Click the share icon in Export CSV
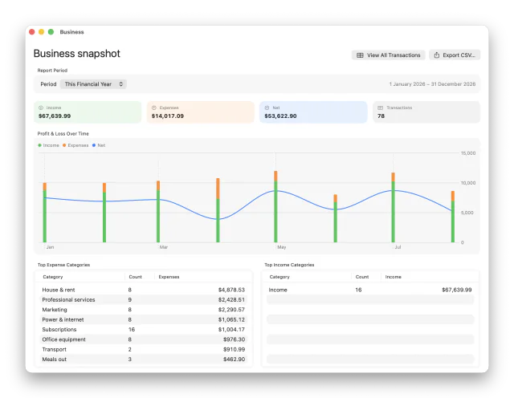This screenshot has height=398, width=514. tap(437, 55)
